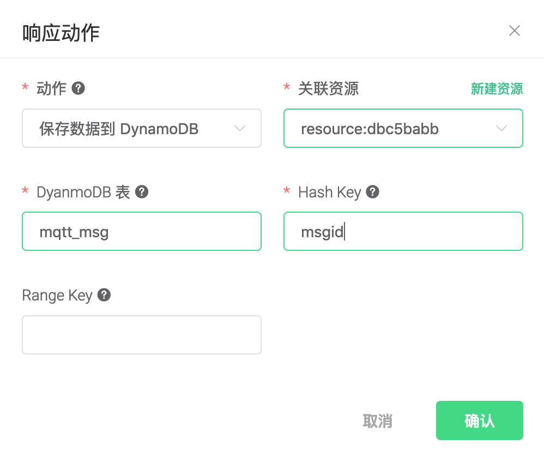Click the 关联资源 field label
This screenshot has height=457, width=544.
pos(328,88)
